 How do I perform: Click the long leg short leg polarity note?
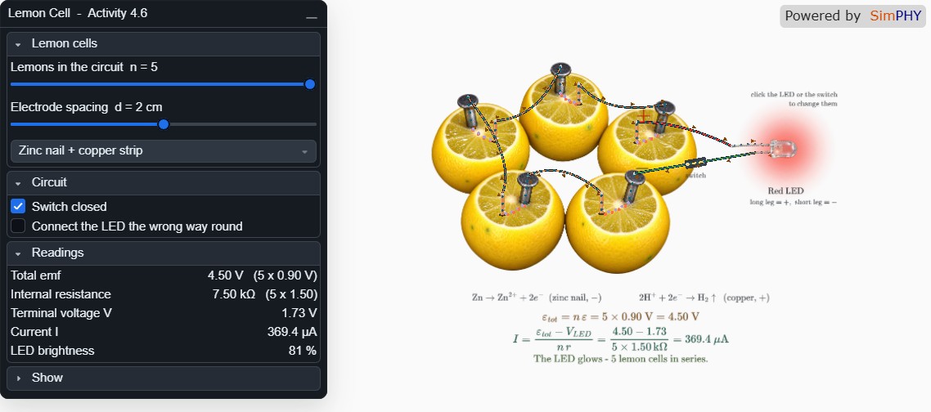(794, 203)
